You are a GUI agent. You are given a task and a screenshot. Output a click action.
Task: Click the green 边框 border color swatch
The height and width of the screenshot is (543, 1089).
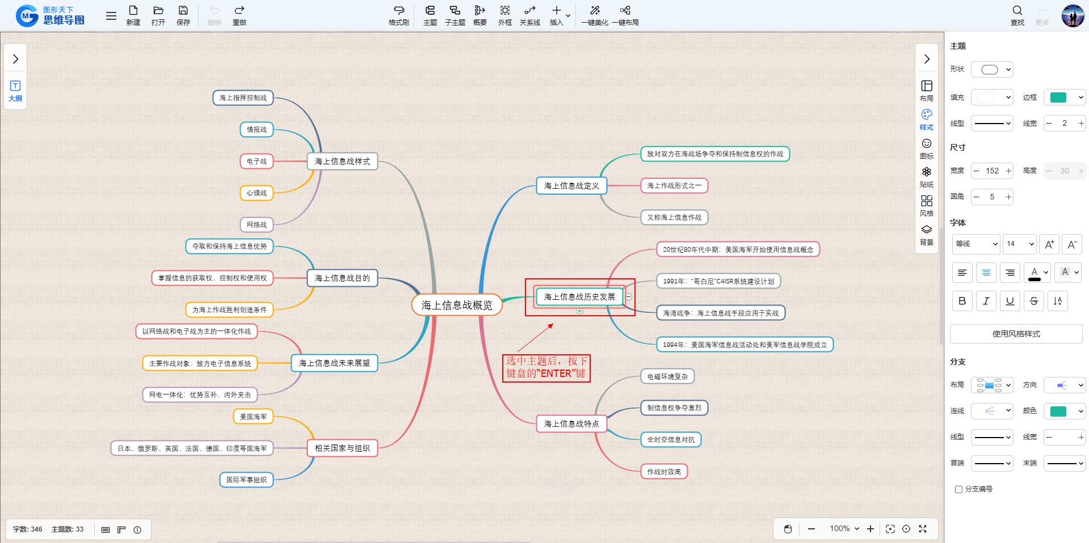coord(1058,97)
